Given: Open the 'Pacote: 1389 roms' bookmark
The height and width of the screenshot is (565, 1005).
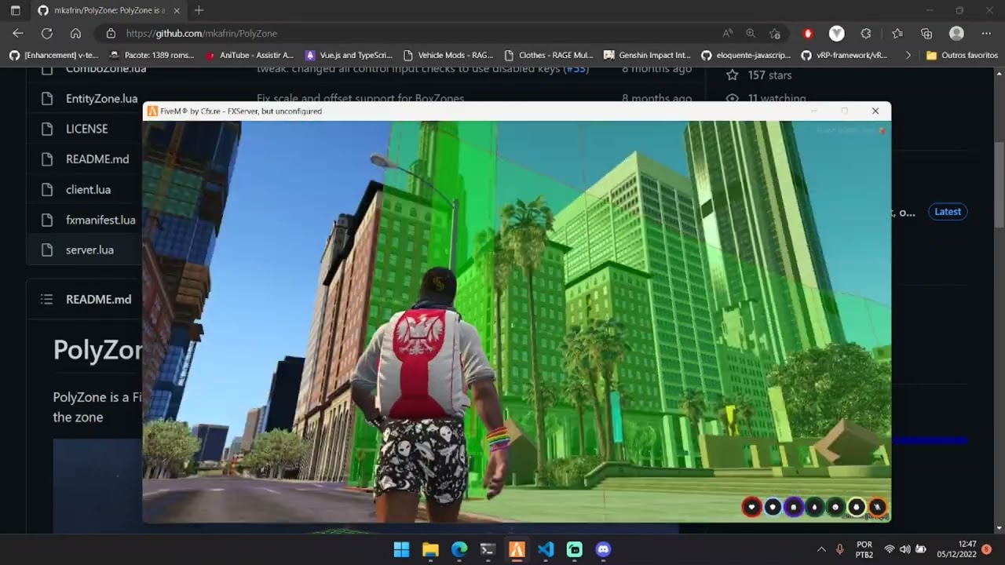Looking at the screenshot, I should click(x=151, y=55).
